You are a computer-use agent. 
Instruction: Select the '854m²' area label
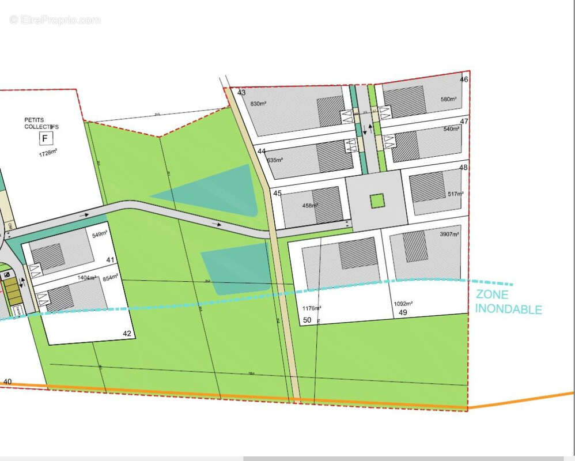click(x=111, y=278)
